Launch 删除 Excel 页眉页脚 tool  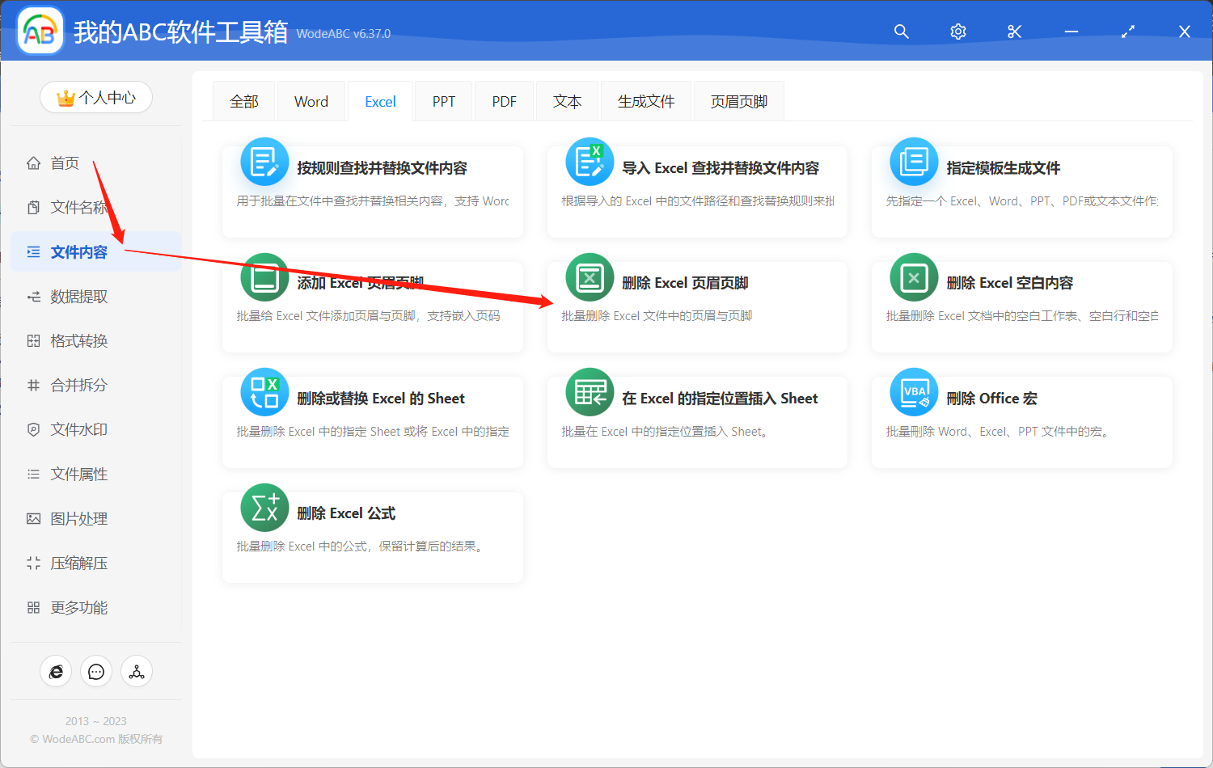pyautogui.click(x=697, y=307)
